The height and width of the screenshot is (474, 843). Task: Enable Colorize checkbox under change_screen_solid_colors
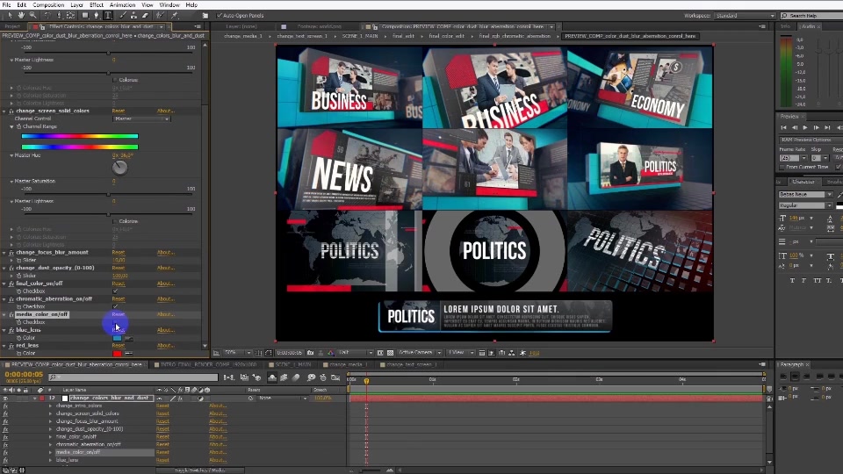click(x=115, y=221)
